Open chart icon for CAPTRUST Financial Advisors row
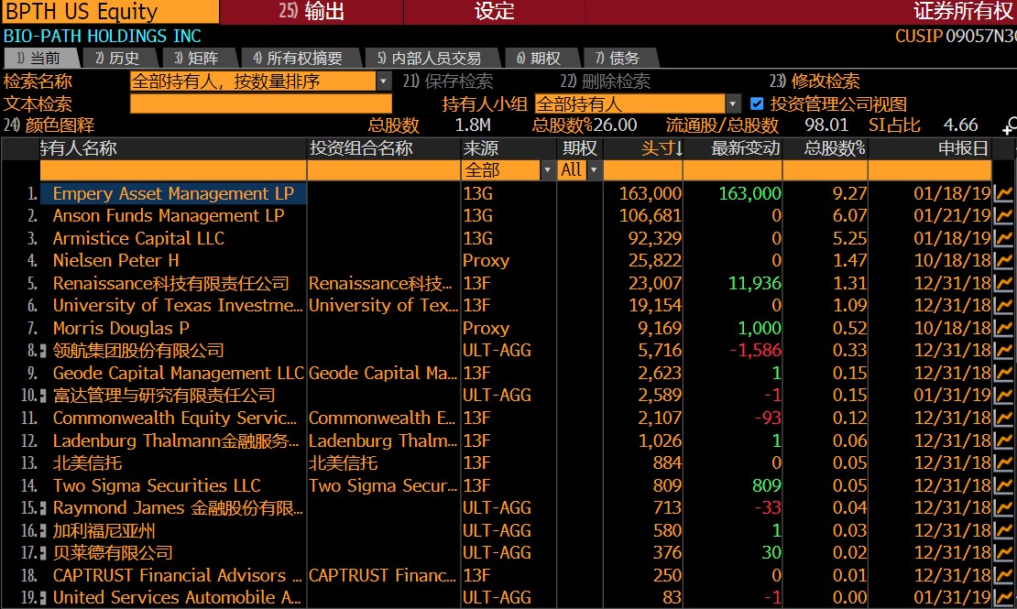1017x609 pixels. coord(1003,575)
